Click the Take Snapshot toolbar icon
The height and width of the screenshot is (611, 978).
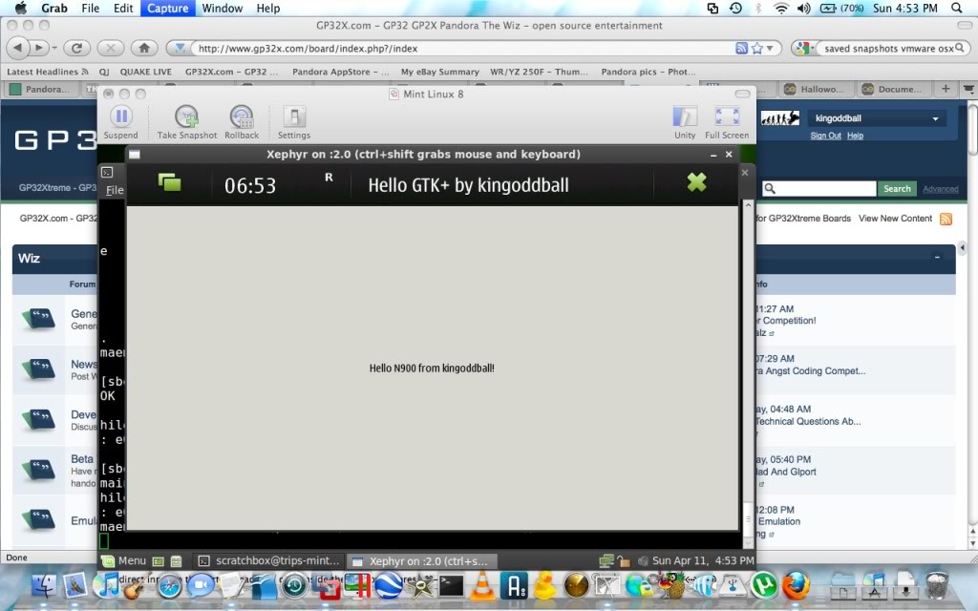187,117
